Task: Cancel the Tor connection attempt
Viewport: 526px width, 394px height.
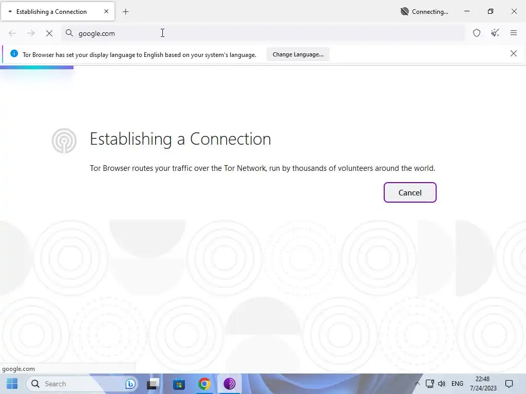Action: (410, 193)
